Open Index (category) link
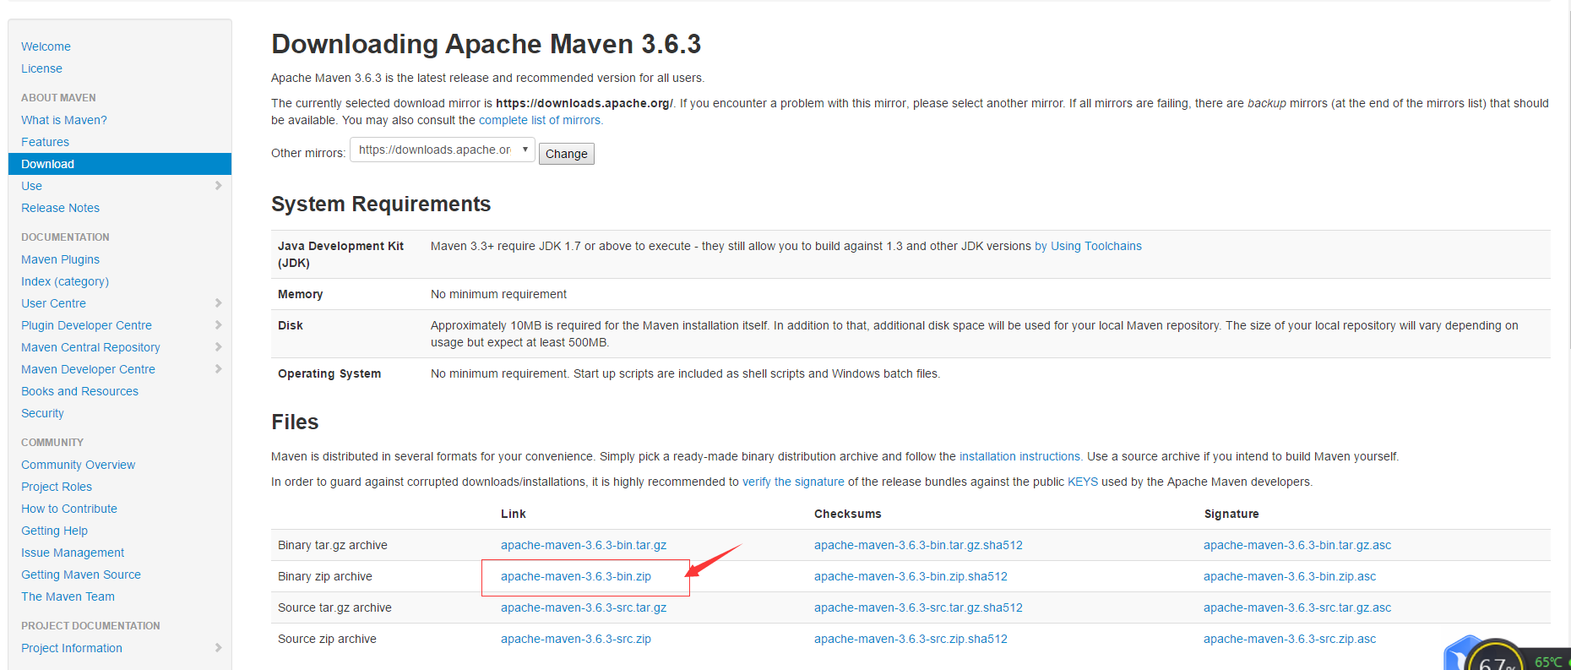The image size is (1571, 670). 65,281
